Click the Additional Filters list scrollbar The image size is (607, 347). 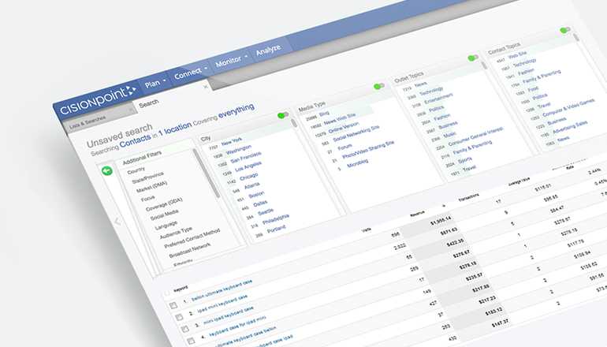click(207, 173)
